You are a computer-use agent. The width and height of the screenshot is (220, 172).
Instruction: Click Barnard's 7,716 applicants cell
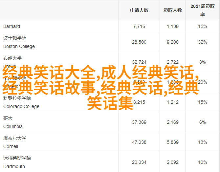coord(139,26)
